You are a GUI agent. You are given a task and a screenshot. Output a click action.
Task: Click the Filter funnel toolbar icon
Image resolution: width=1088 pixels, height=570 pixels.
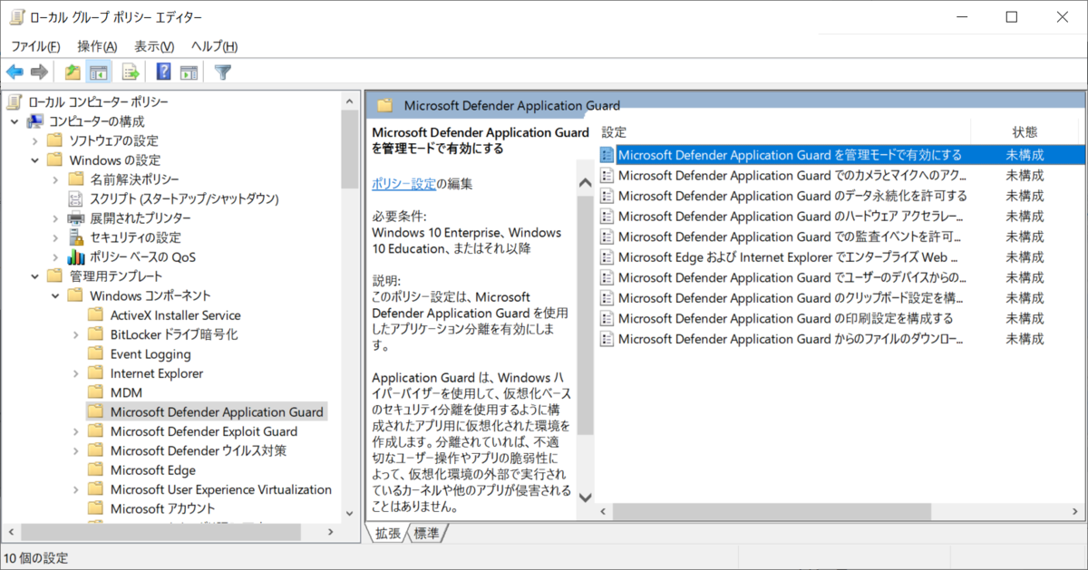click(x=223, y=72)
